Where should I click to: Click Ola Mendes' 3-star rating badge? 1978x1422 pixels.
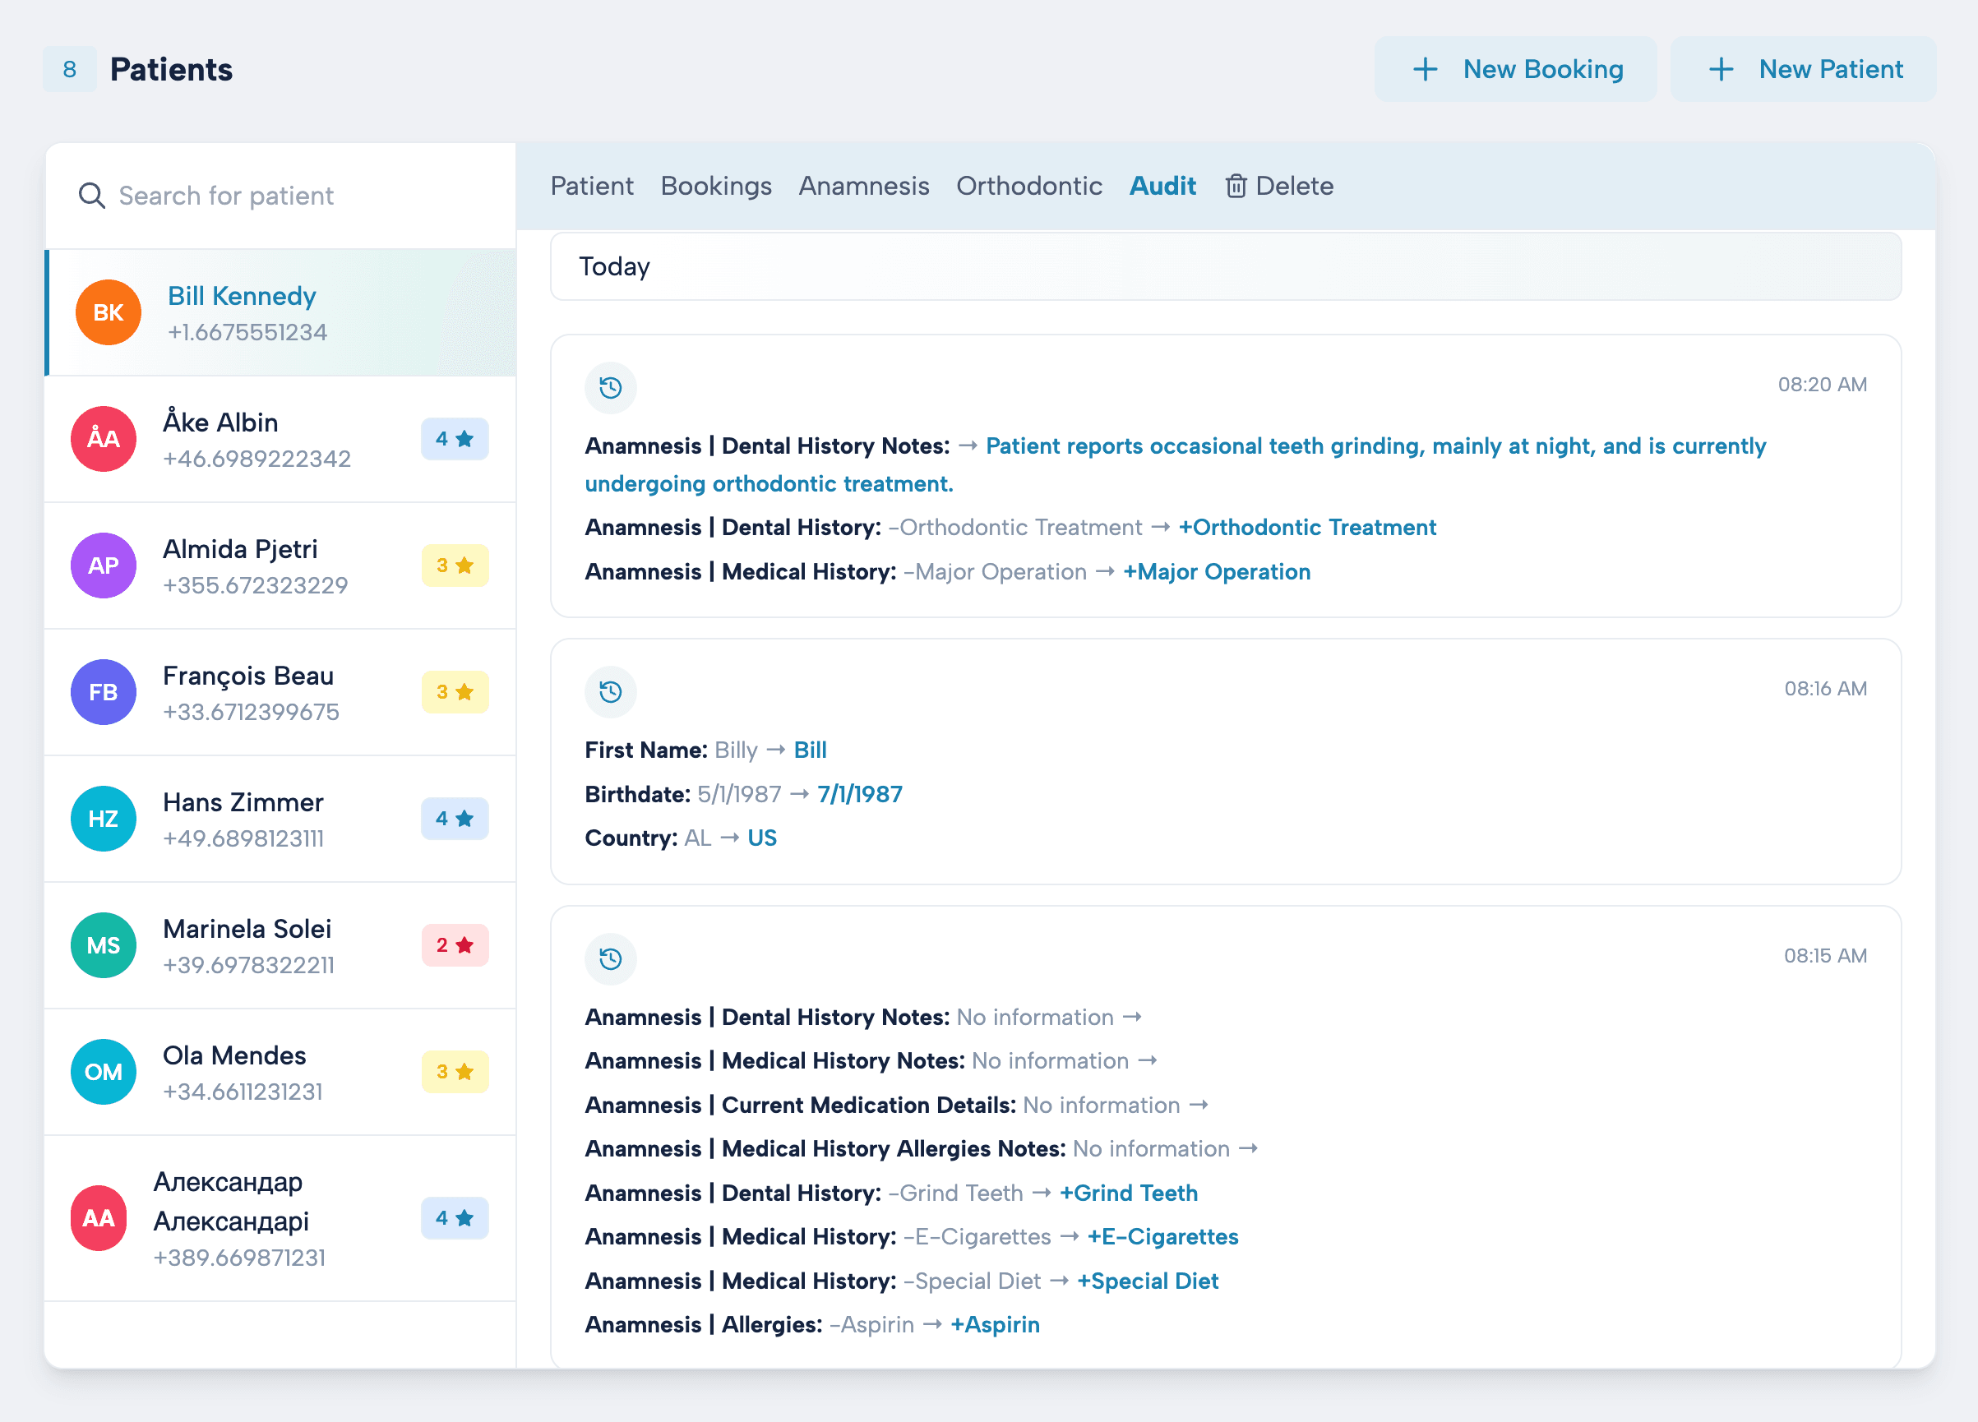(x=455, y=1072)
